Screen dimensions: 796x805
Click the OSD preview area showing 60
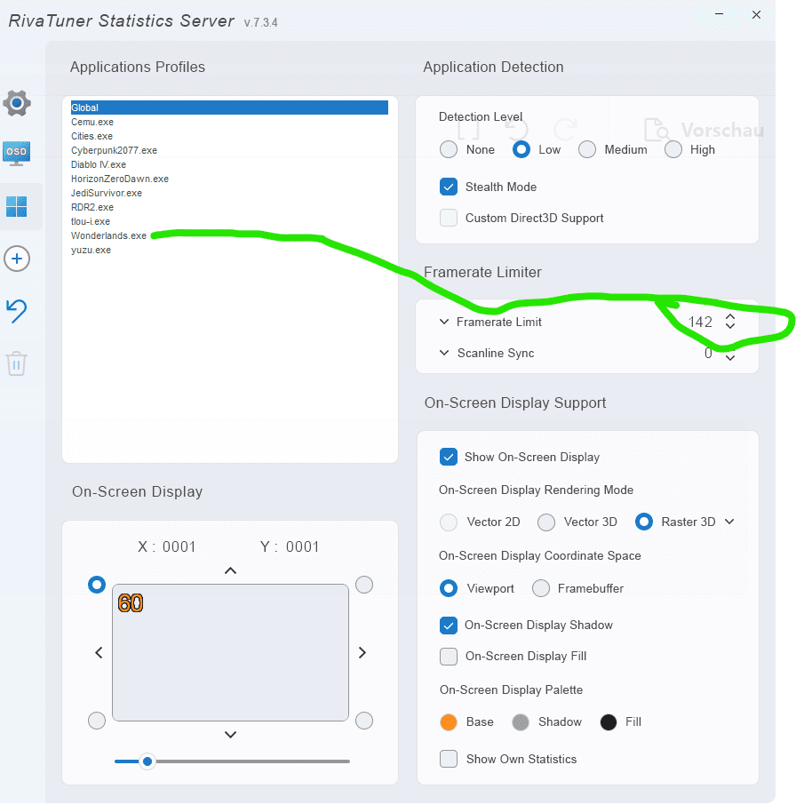[230, 652]
